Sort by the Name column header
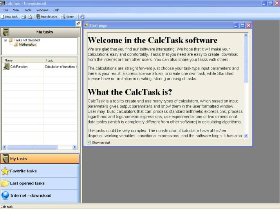Screen dimensions: 280x209 [23, 60]
